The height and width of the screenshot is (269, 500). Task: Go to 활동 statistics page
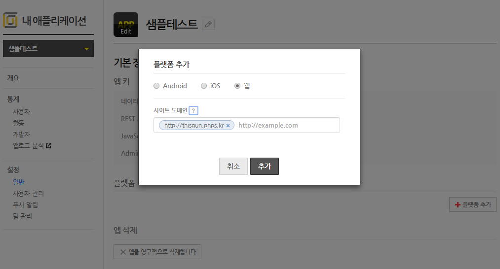pos(19,123)
